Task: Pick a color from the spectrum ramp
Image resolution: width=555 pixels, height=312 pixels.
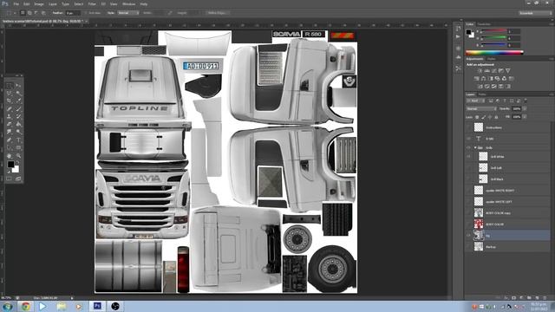Action: coord(494,52)
